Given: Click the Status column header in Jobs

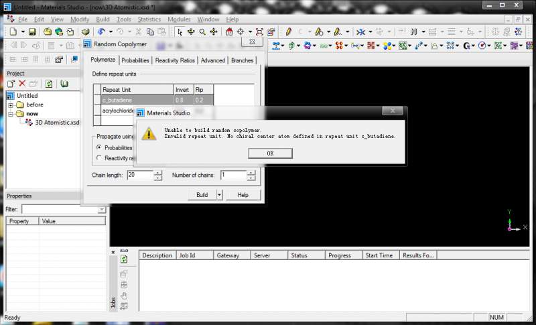Looking at the screenshot, I should [x=306, y=255].
